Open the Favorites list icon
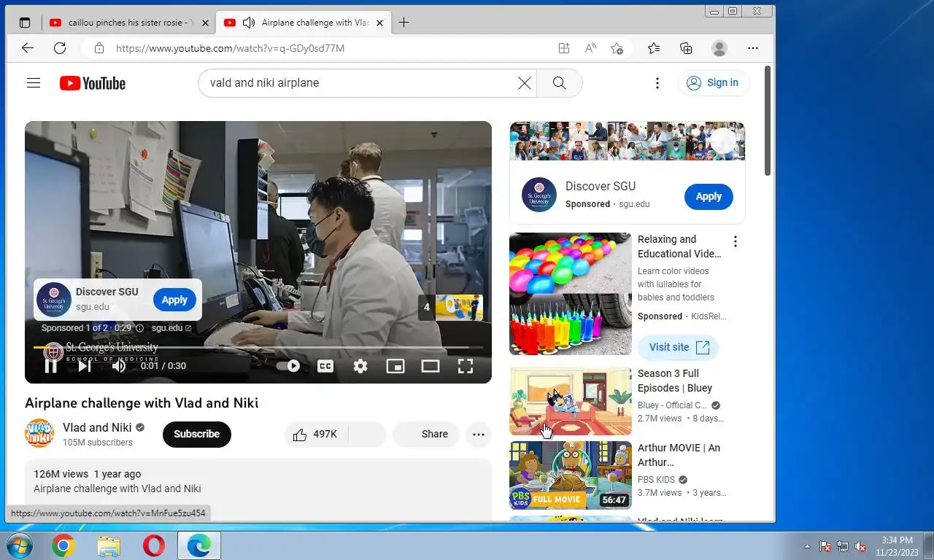The width and height of the screenshot is (934, 560). (654, 48)
